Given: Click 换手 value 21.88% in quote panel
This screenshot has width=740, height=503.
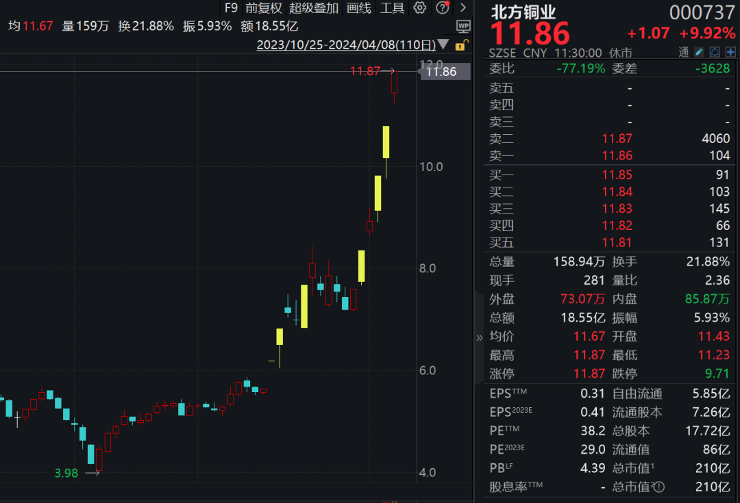Looking at the screenshot, I should click(708, 261).
